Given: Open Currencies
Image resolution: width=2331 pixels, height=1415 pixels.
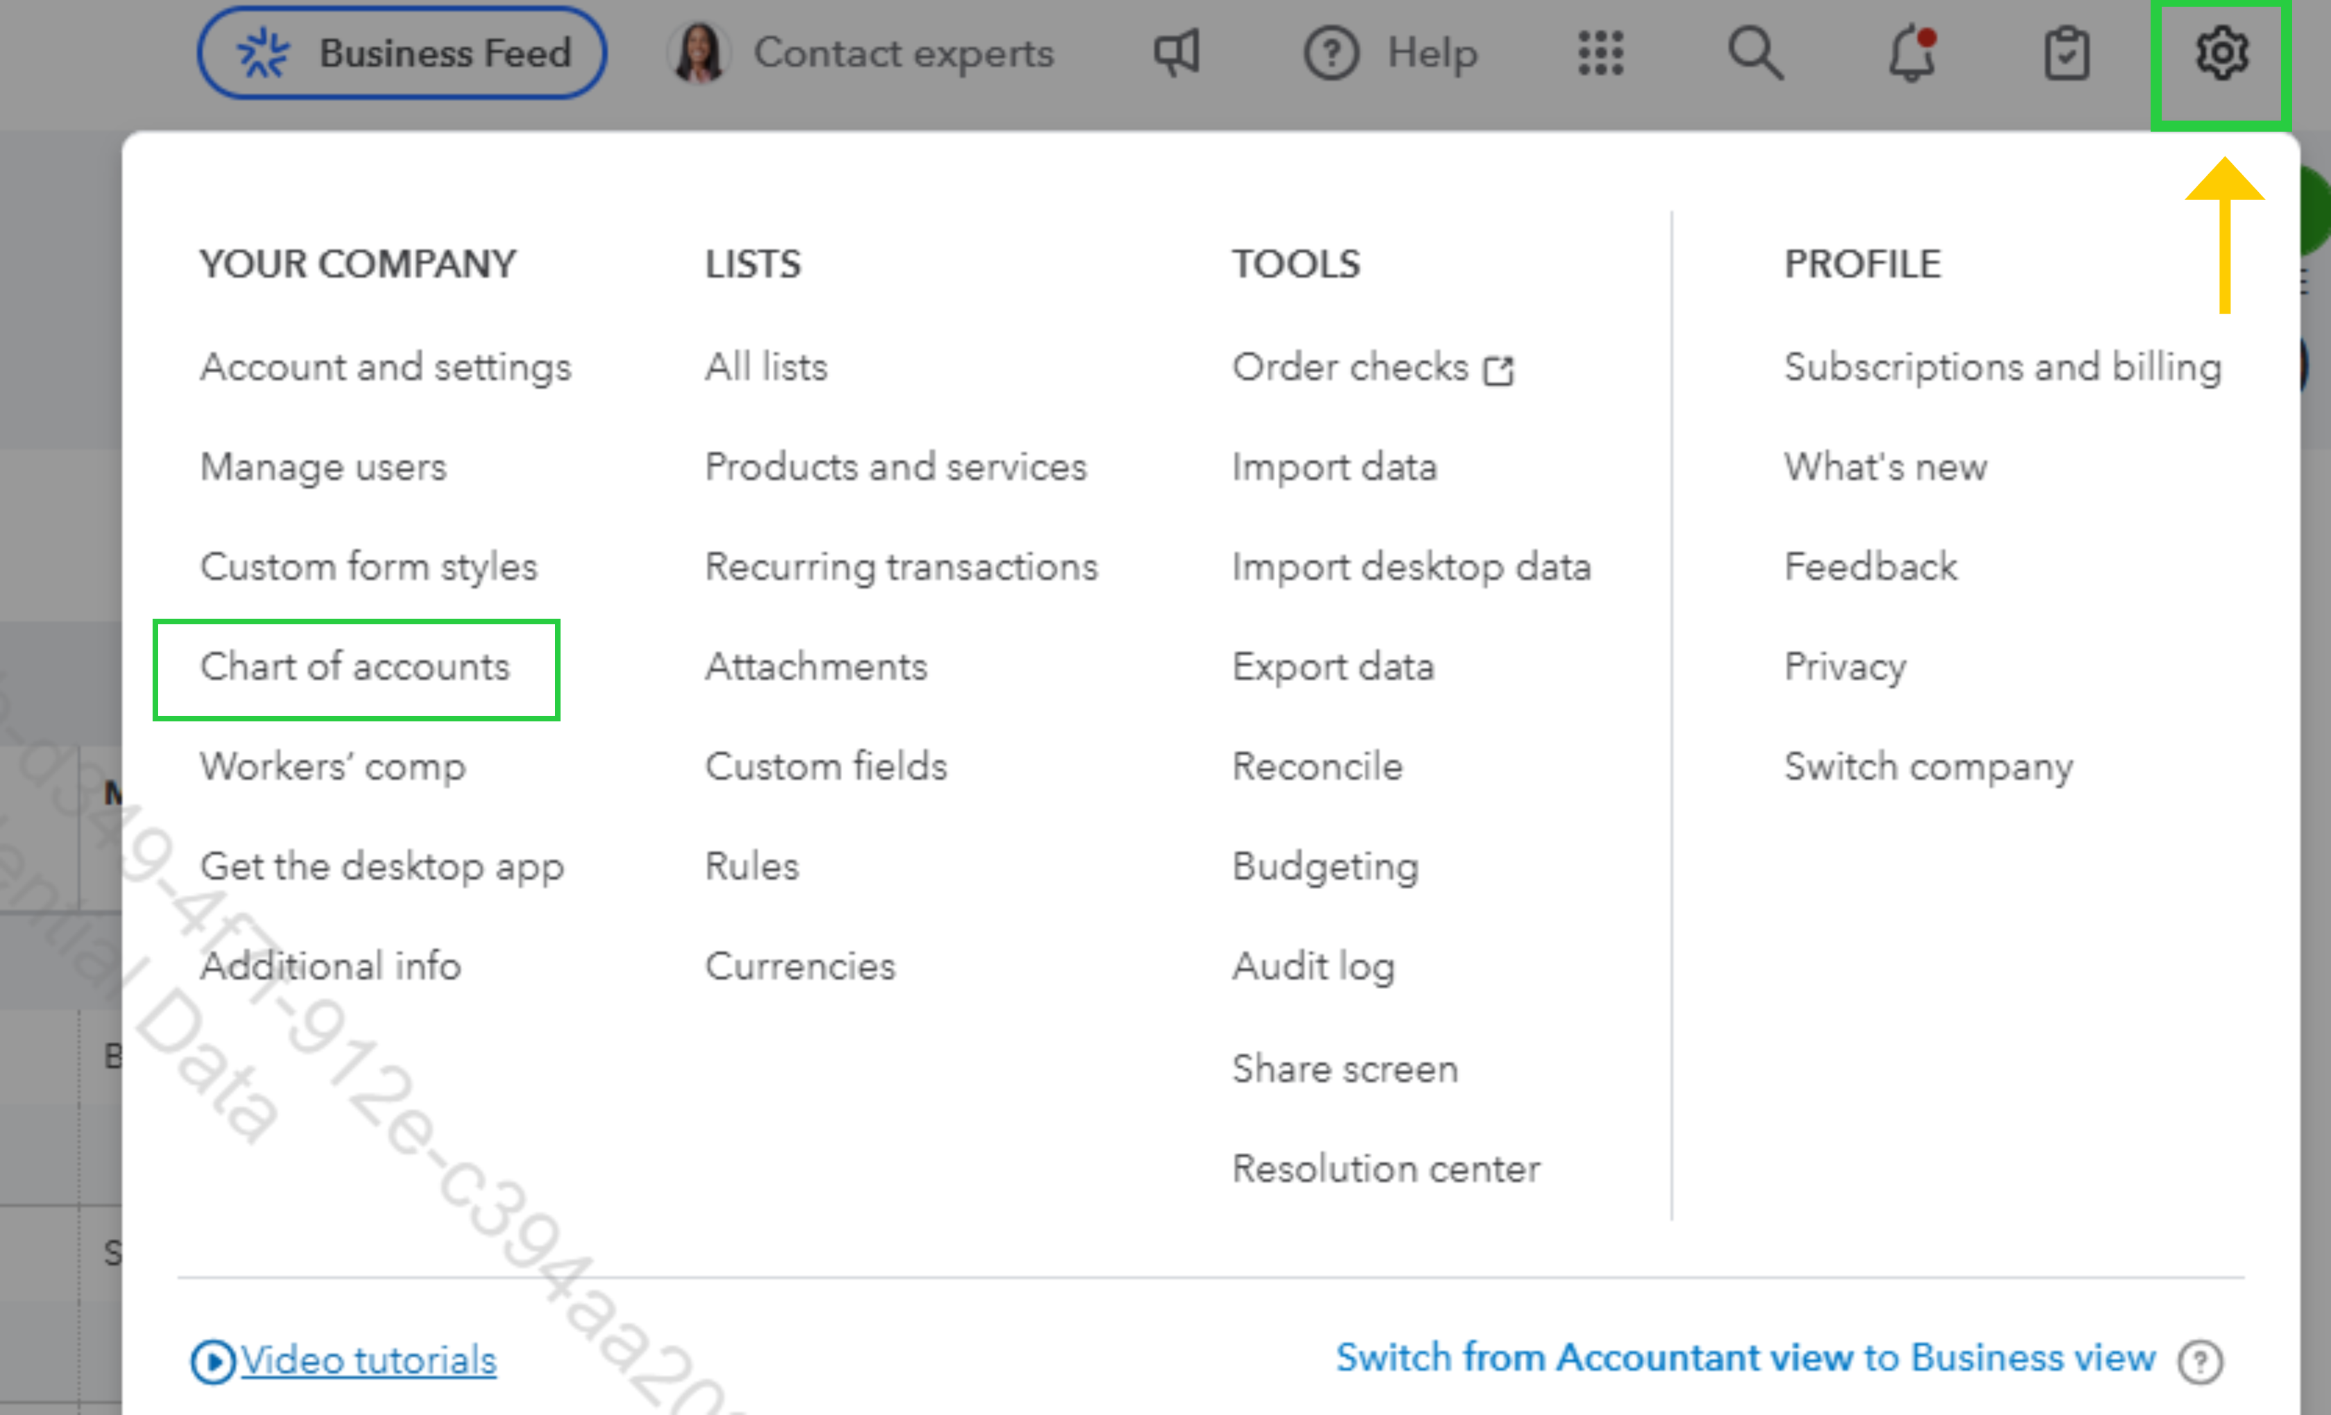Looking at the screenshot, I should click(x=799, y=967).
